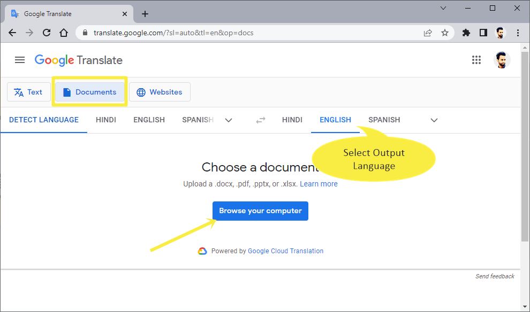Click Browse your computer button
This screenshot has width=530, height=312.
click(x=260, y=211)
